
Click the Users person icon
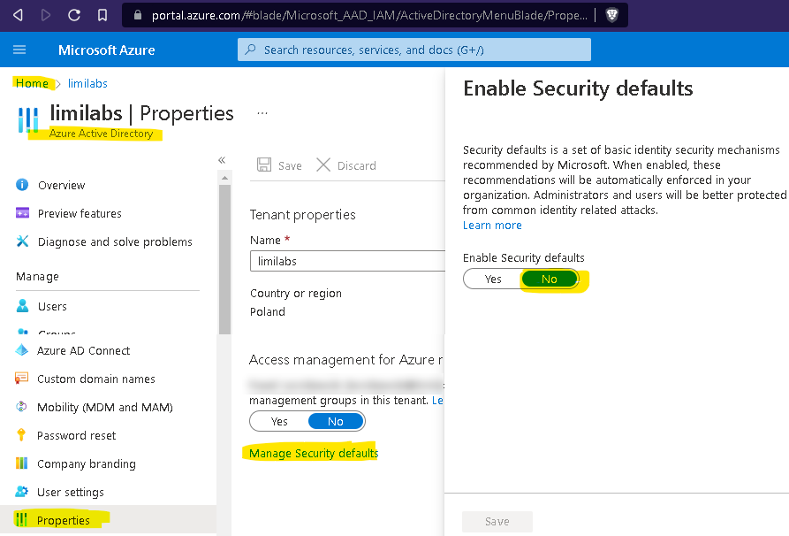[22, 306]
